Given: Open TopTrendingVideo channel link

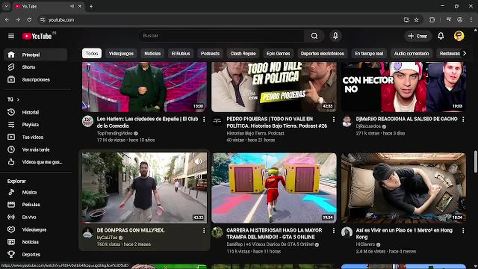Looking at the screenshot, I should click(x=115, y=133).
